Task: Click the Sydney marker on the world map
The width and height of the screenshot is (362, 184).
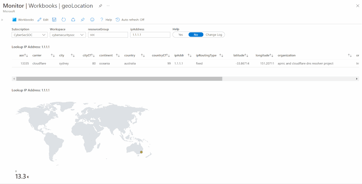Action: tap(141, 152)
